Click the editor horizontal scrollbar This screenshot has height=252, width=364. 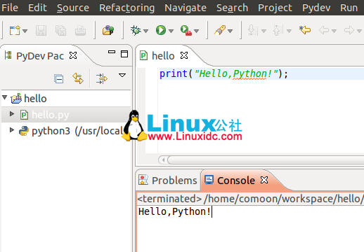coord(266,160)
